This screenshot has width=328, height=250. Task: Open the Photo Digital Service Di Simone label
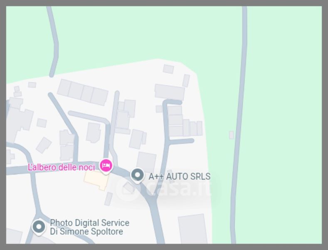click(89, 227)
